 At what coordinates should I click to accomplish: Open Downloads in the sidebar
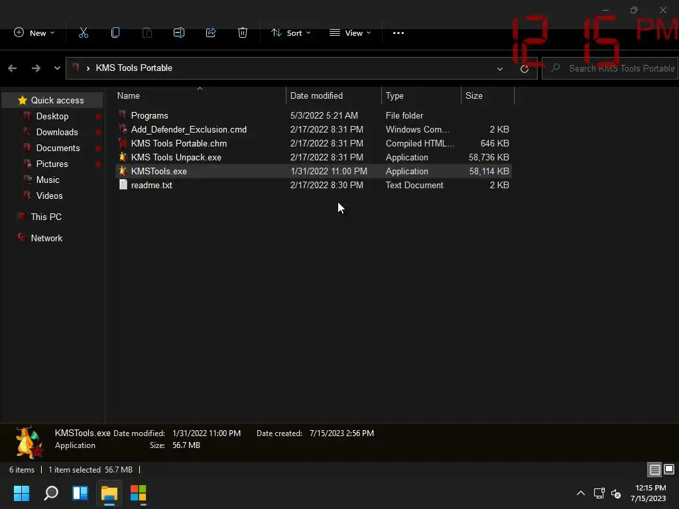[57, 132]
